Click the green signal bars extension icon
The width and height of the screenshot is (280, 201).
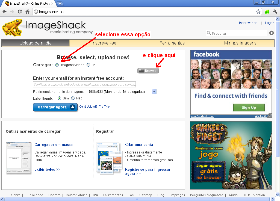[x=267, y=12]
